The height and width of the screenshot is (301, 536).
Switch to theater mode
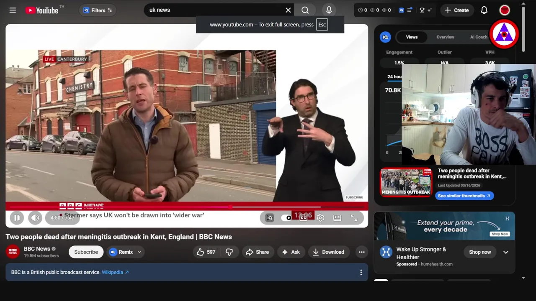pos(337,217)
